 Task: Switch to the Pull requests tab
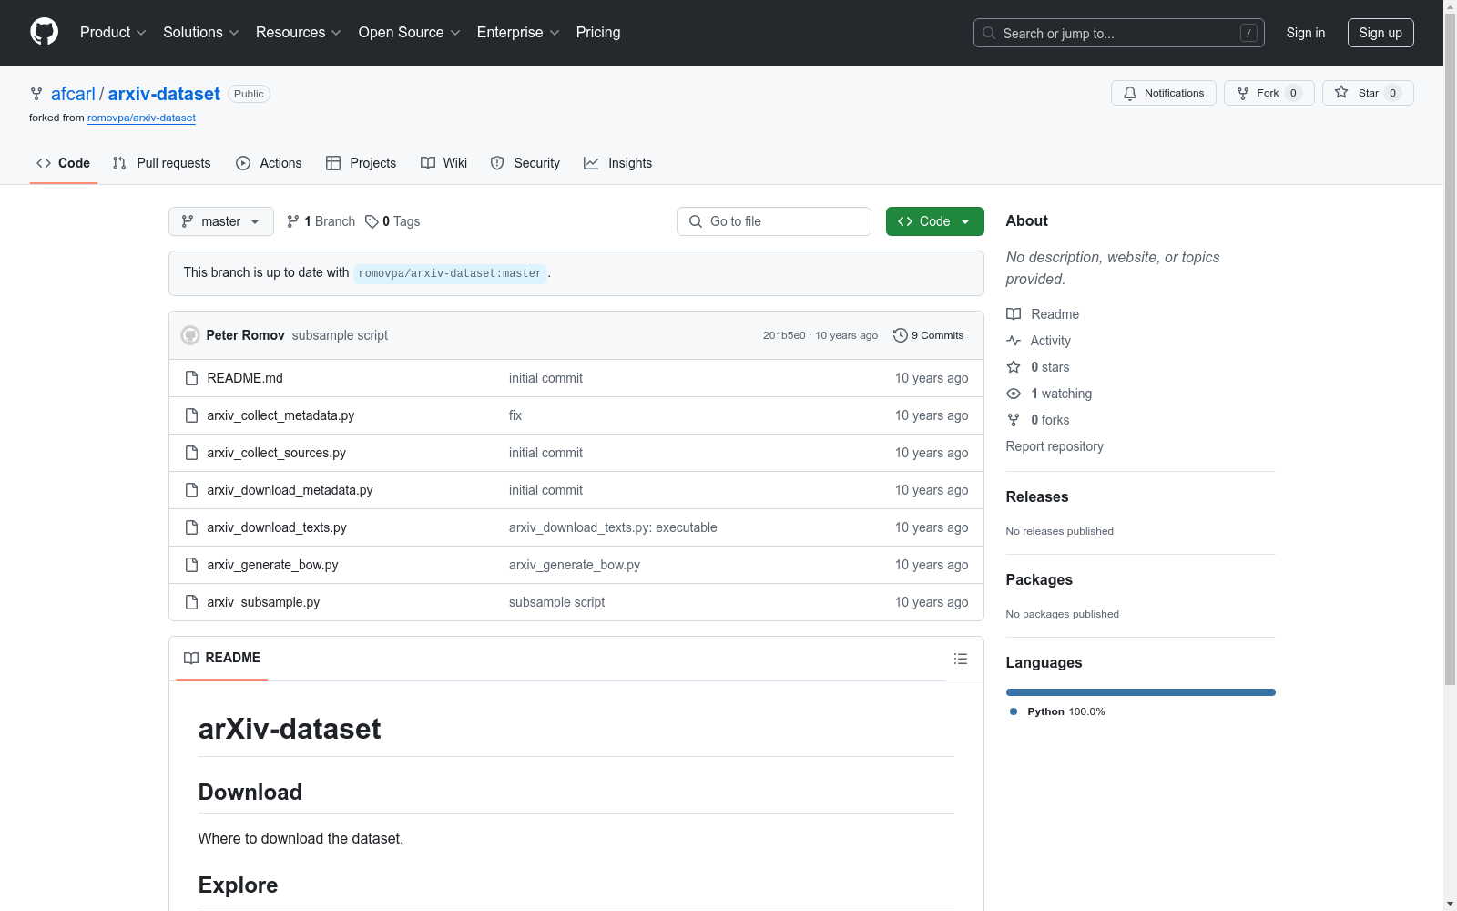tap(162, 163)
